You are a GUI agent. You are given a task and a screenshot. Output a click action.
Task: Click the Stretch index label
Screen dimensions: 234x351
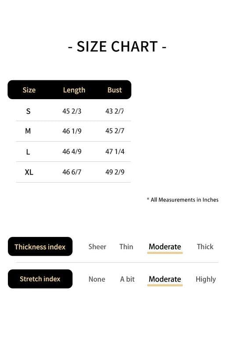40,279
